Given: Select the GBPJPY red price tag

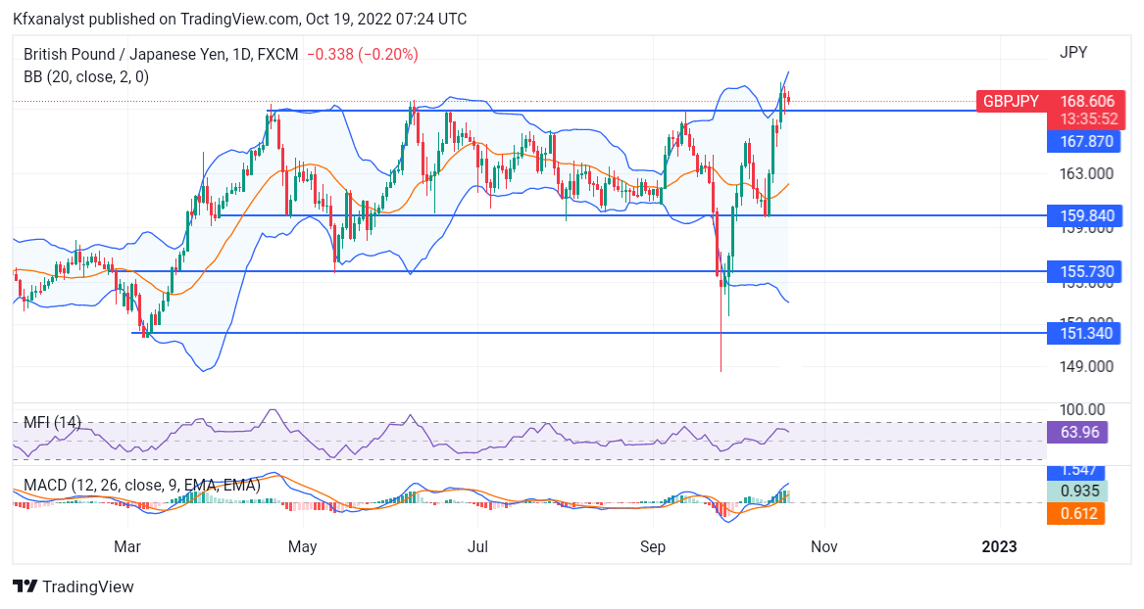Looking at the screenshot, I should pos(1011,101).
